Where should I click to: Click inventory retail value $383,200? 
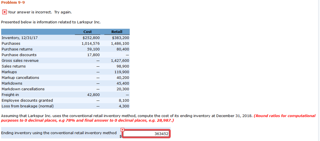click(121, 38)
